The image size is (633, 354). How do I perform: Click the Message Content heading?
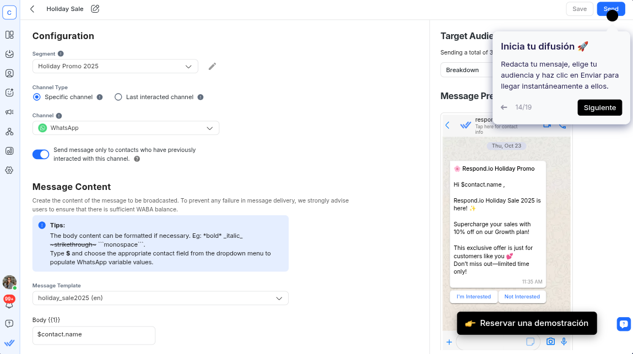[72, 187]
